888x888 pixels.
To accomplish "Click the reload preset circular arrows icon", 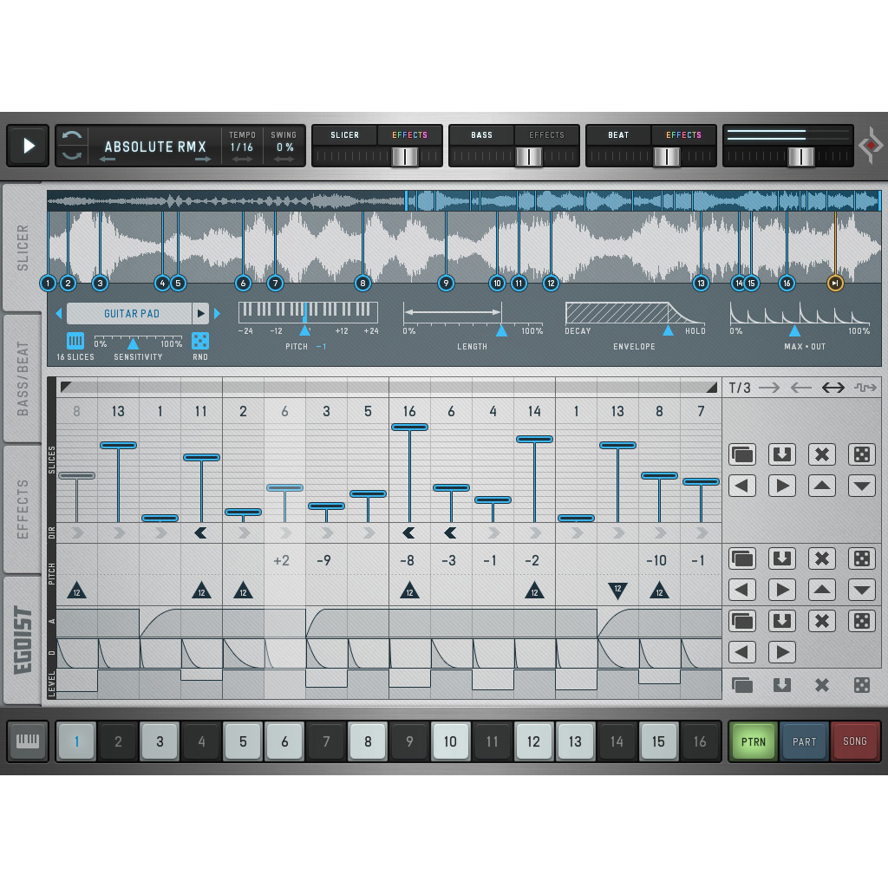I will (72, 146).
